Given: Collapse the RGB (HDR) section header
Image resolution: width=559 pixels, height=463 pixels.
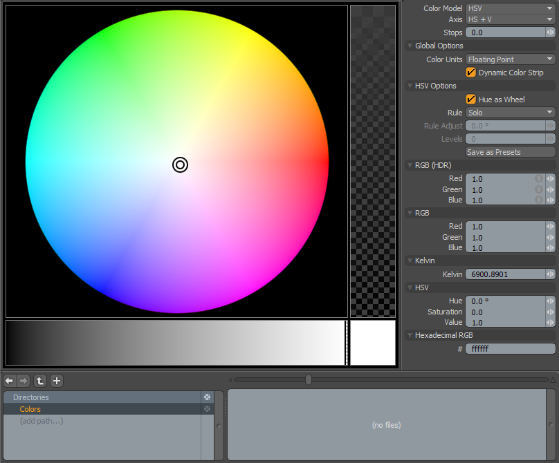Looking at the screenshot, I should click(x=410, y=165).
